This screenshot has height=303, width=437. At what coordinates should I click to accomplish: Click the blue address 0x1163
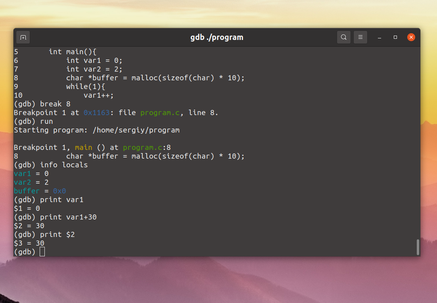pyautogui.click(x=97, y=113)
